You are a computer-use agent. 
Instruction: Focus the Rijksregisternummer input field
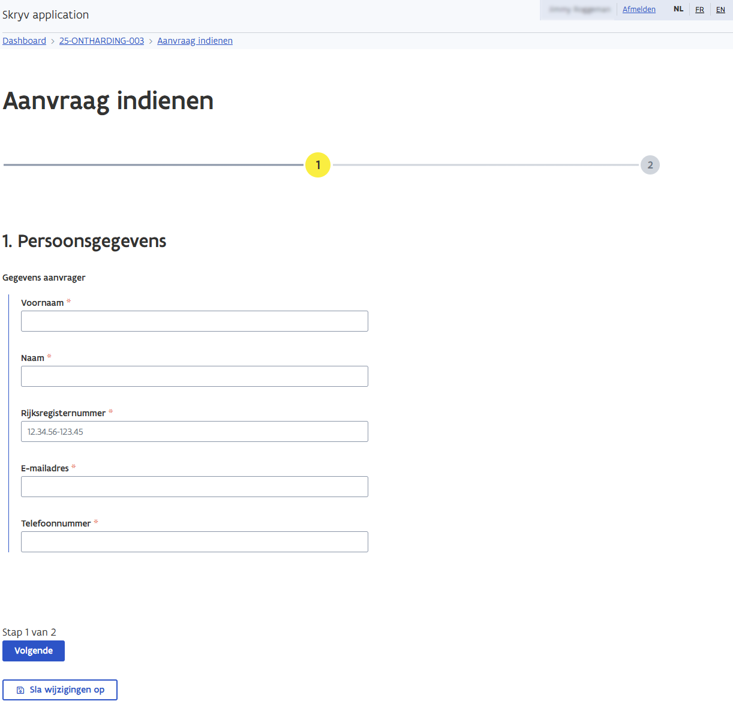point(194,431)
